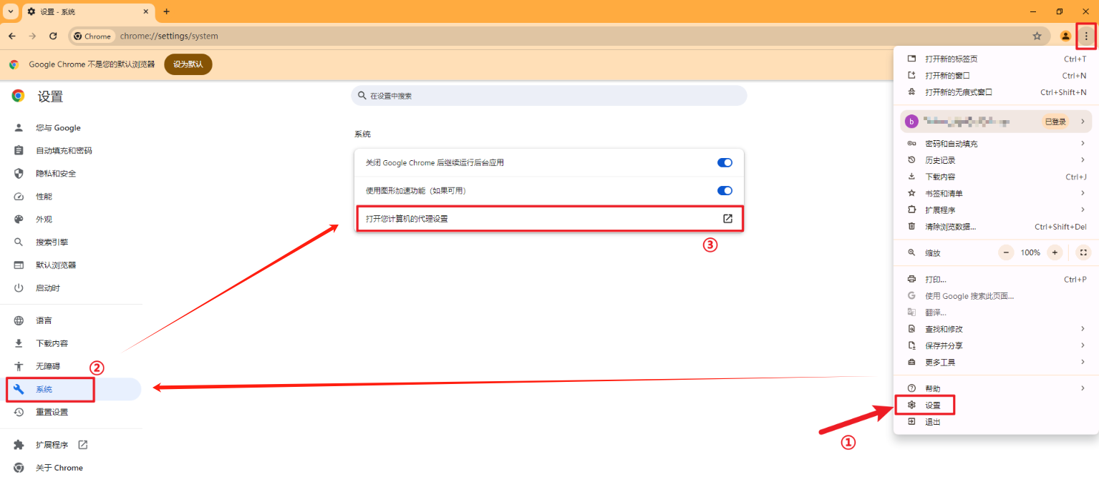This screenshot has height=487, width=1099.
Task: Click the 在设置中搜索 search box
Action: coord(549,96)
